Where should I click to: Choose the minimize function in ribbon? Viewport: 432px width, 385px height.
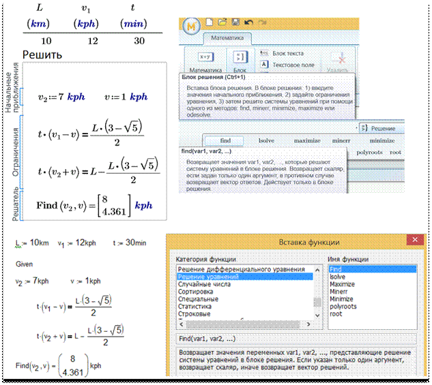(x=382, y=140)
